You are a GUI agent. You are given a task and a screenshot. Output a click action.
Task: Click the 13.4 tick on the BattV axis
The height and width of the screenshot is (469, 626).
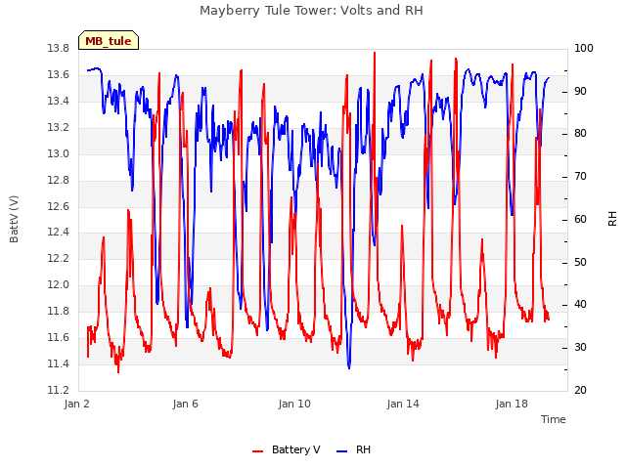59,101
